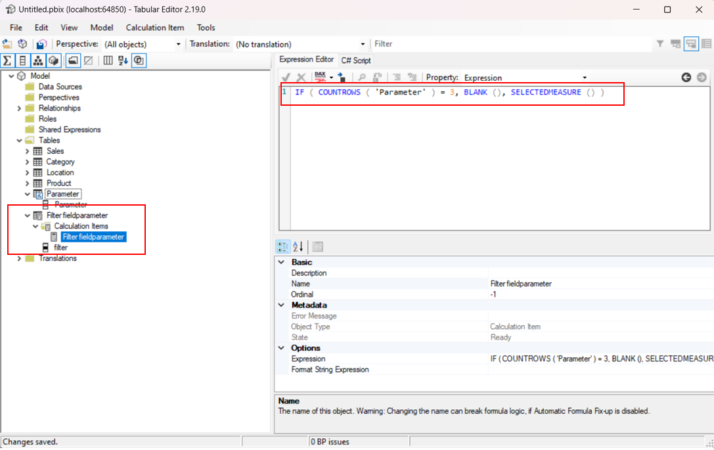Open the Translation dropdown
Screen dimensions: 714x450
[363, 44]
